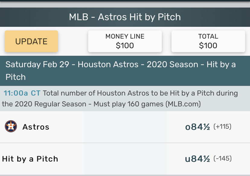Open the TOTAL $100 amount box

click(208, 41)
